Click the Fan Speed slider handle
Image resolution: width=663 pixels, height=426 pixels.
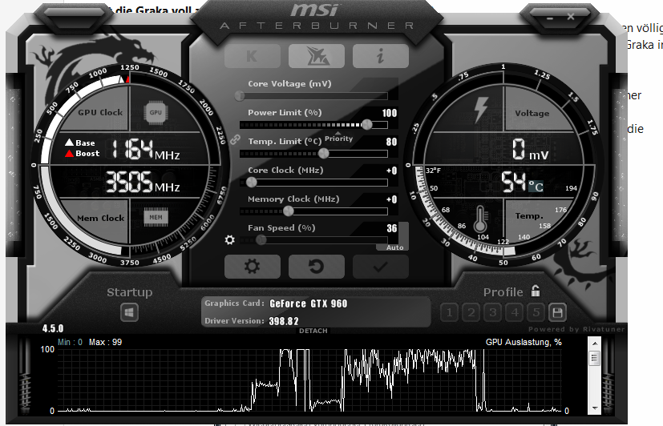coord(261,239)
